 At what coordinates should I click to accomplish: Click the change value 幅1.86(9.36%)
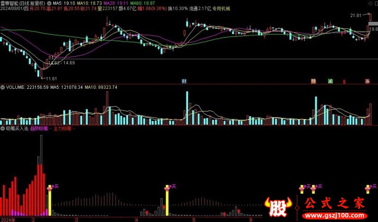click(152, 9)
